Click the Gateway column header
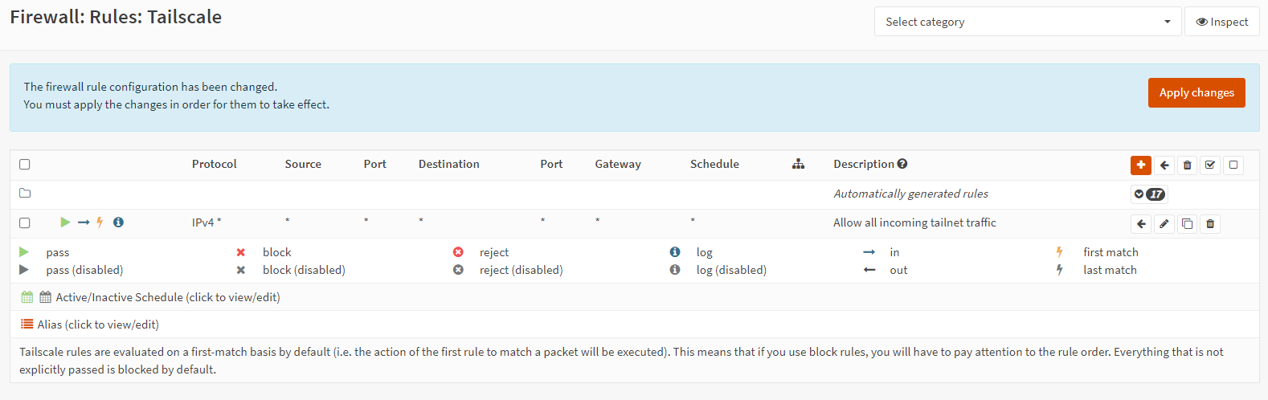The height and width of the screenshot is (400, 1268). (618, 164)
